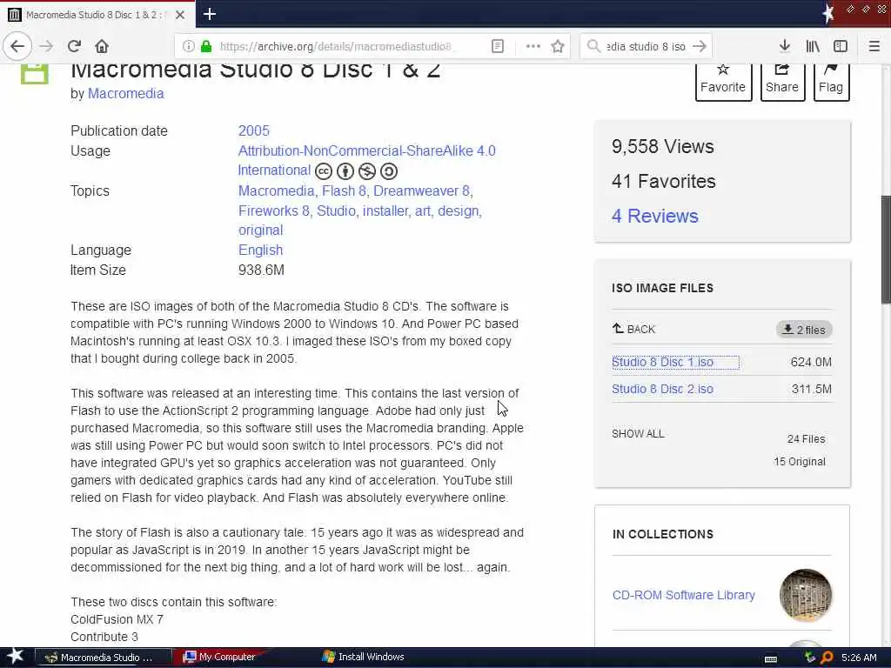Click the page vertical scrollbar thumb
The height and width of the screenshot is (668, 891).
pos(885,250)
